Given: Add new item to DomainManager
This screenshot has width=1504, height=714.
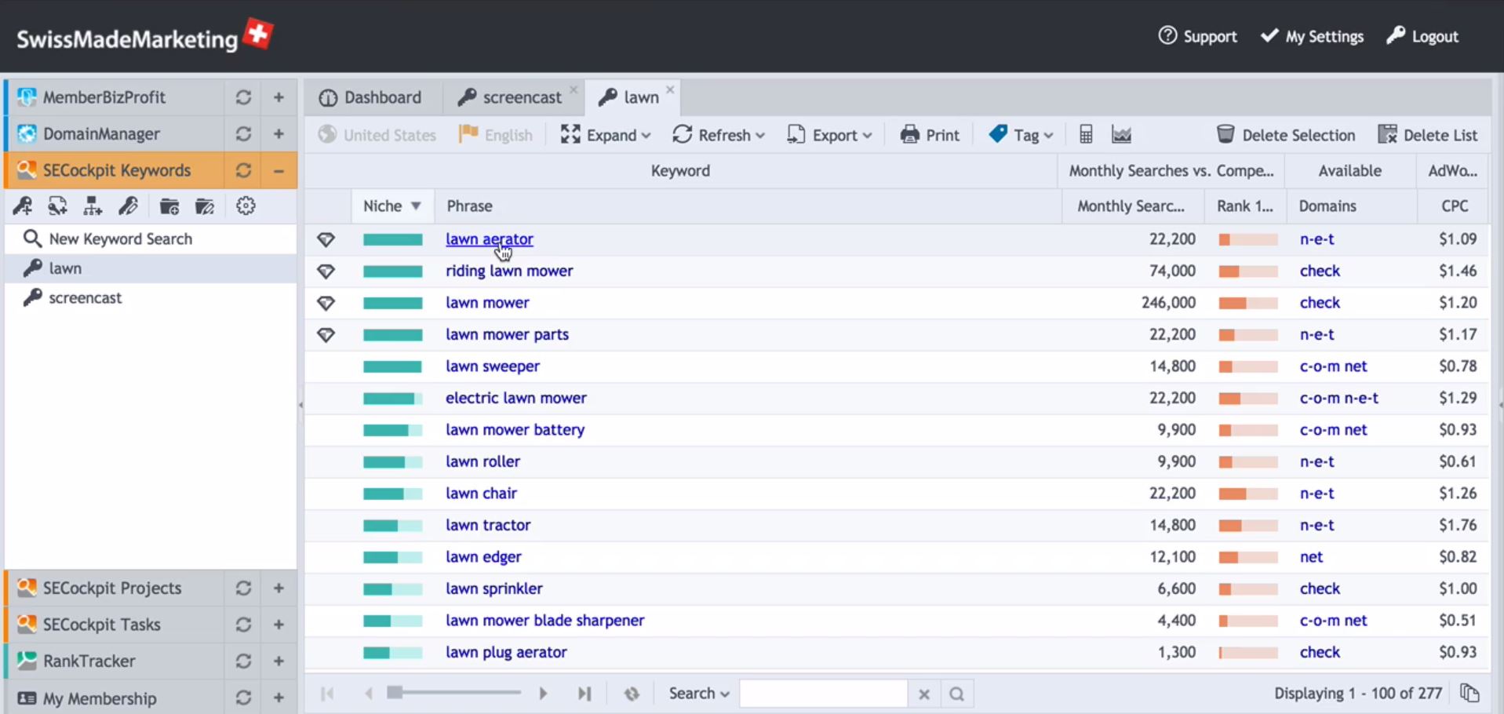Looking at the screenshot, I should click(x=279, y=134).
